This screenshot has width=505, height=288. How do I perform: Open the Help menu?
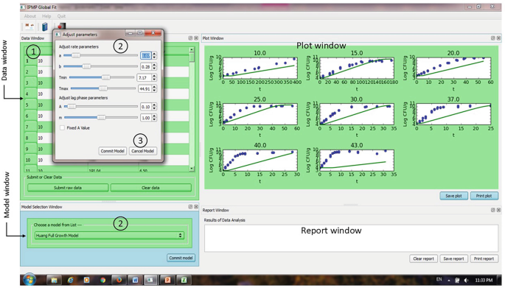[46, 16]
